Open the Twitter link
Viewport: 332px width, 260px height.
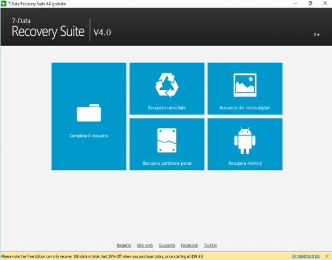tap(210, 245)
